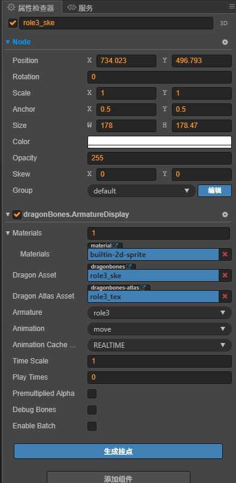Toggle the 3D mode button

[x=223, y=23]
